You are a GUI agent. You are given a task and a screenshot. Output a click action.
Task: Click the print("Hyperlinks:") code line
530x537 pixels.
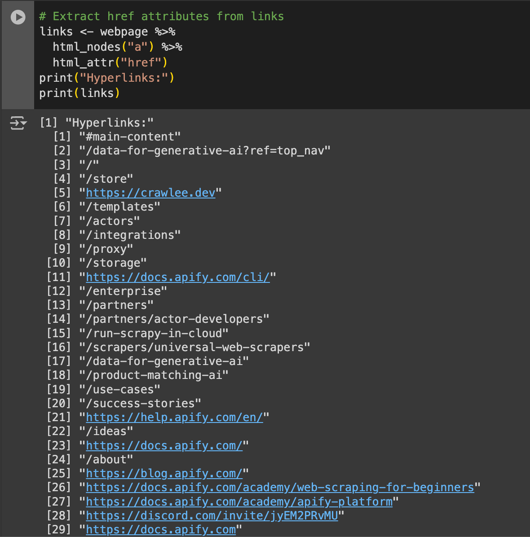(x=107, y=78)
